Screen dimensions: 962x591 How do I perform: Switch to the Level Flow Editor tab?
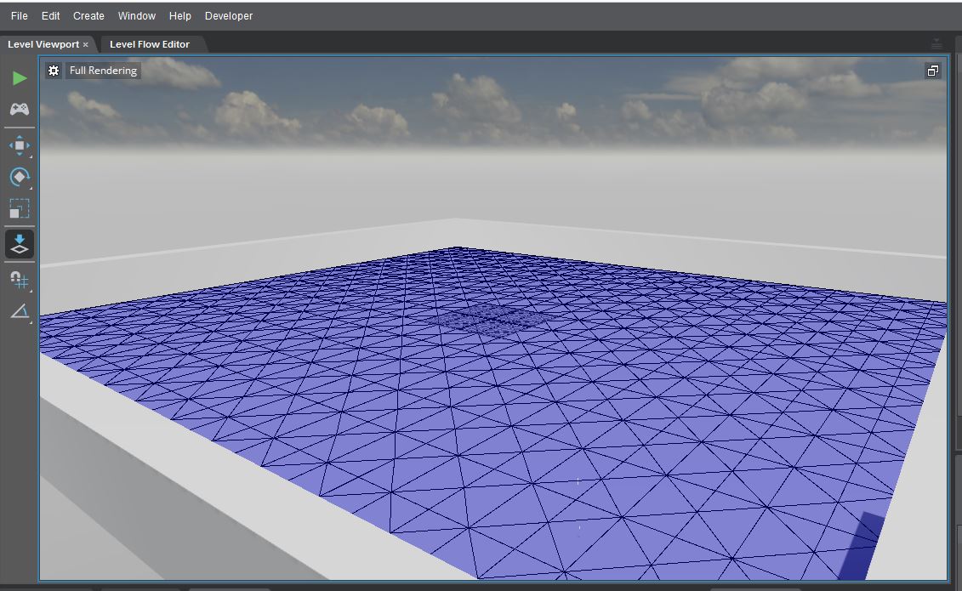[149, 44]
